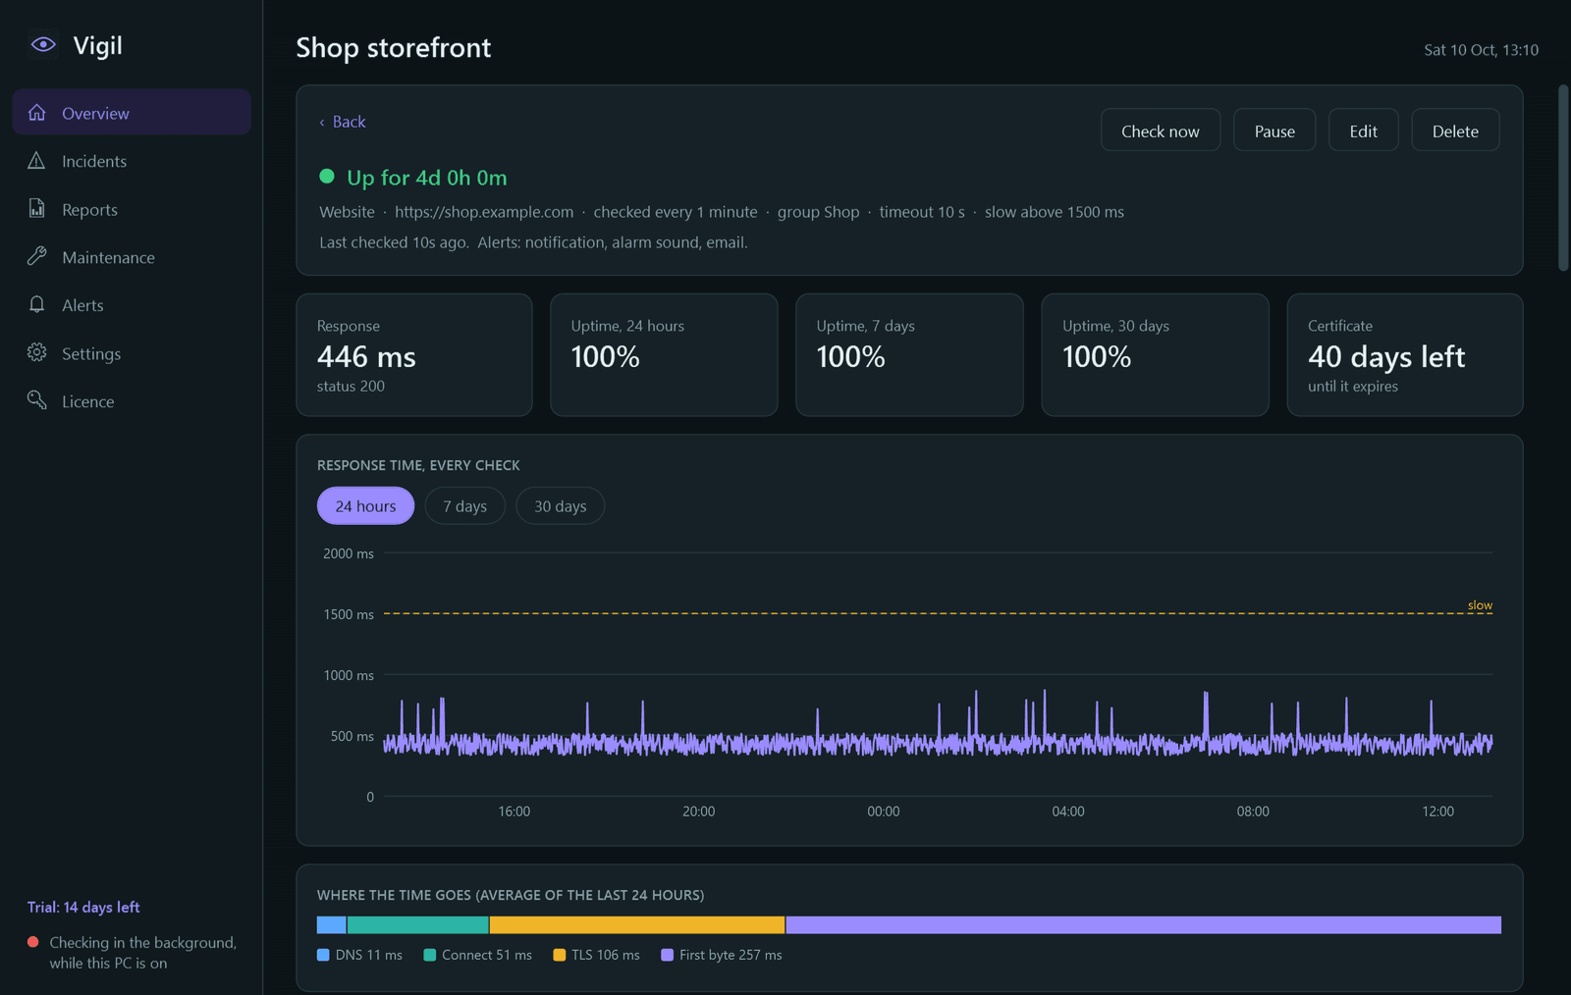The width and height of the screenshot is (1571, 995).
Task: Click the Uptime, 7 days card
Action: [x=909, y=354]
